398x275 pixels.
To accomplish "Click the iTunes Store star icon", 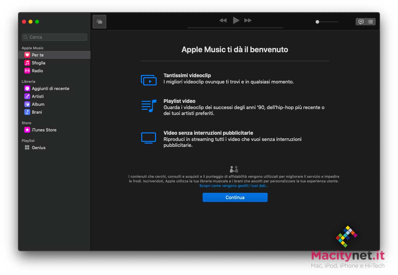I will (x=27, y=130).
